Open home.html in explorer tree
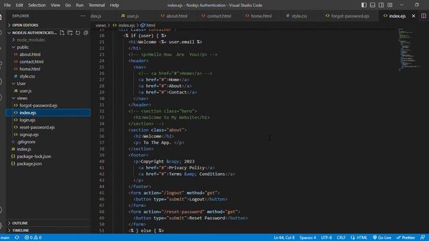The height and width of the screenshot is (241, 429). click(x=29, y=69)
